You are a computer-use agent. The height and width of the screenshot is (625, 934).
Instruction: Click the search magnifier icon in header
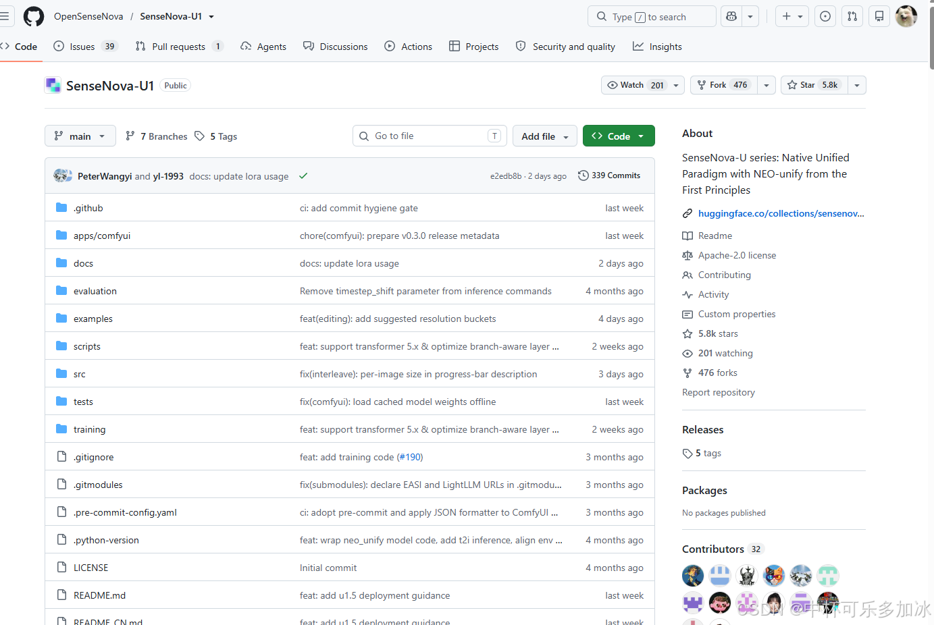602,16
